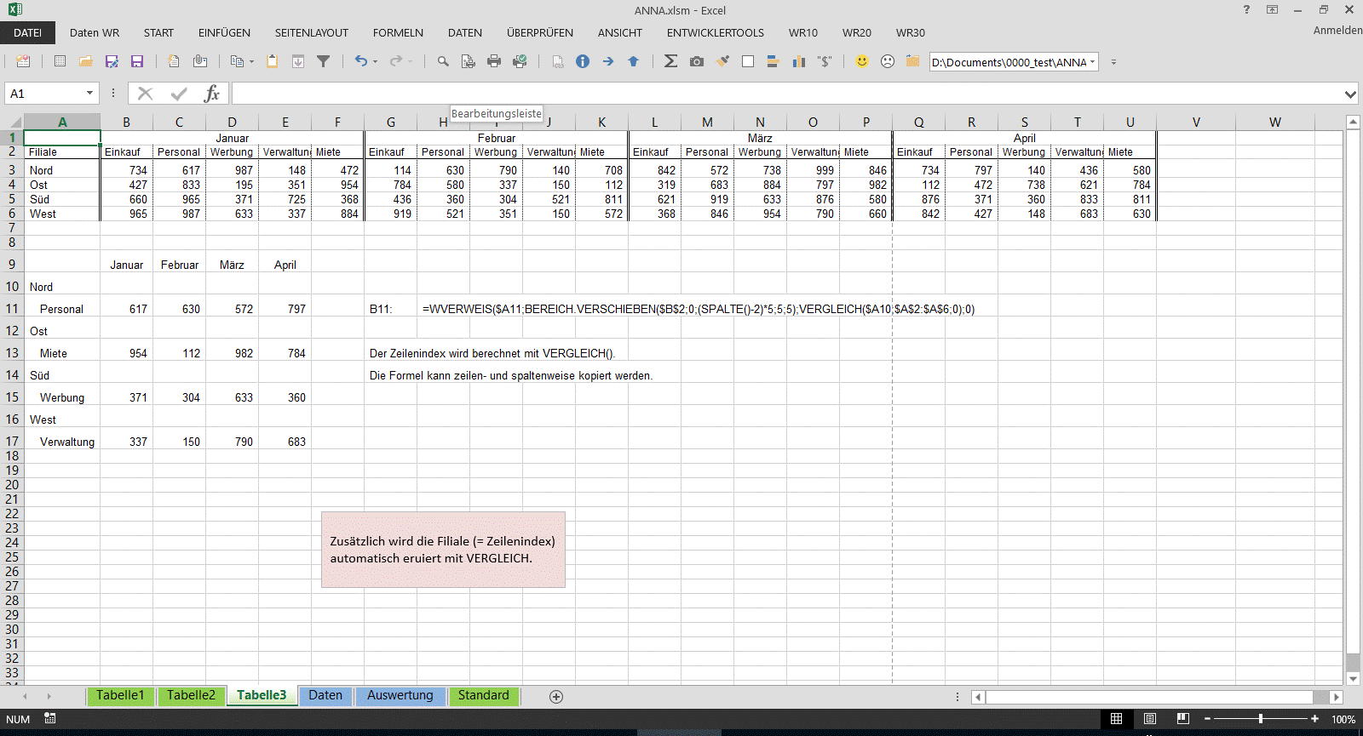Switch to Page Layout view
This screenshot has height=736, width=1363.
[x=1150, y=719]
